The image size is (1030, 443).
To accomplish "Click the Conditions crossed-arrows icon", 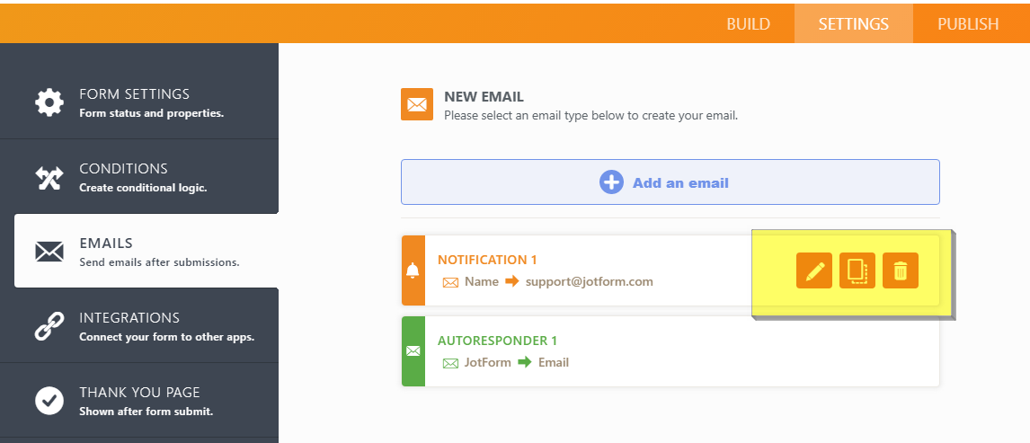I will pyautogui.click(x=49, y=177).
